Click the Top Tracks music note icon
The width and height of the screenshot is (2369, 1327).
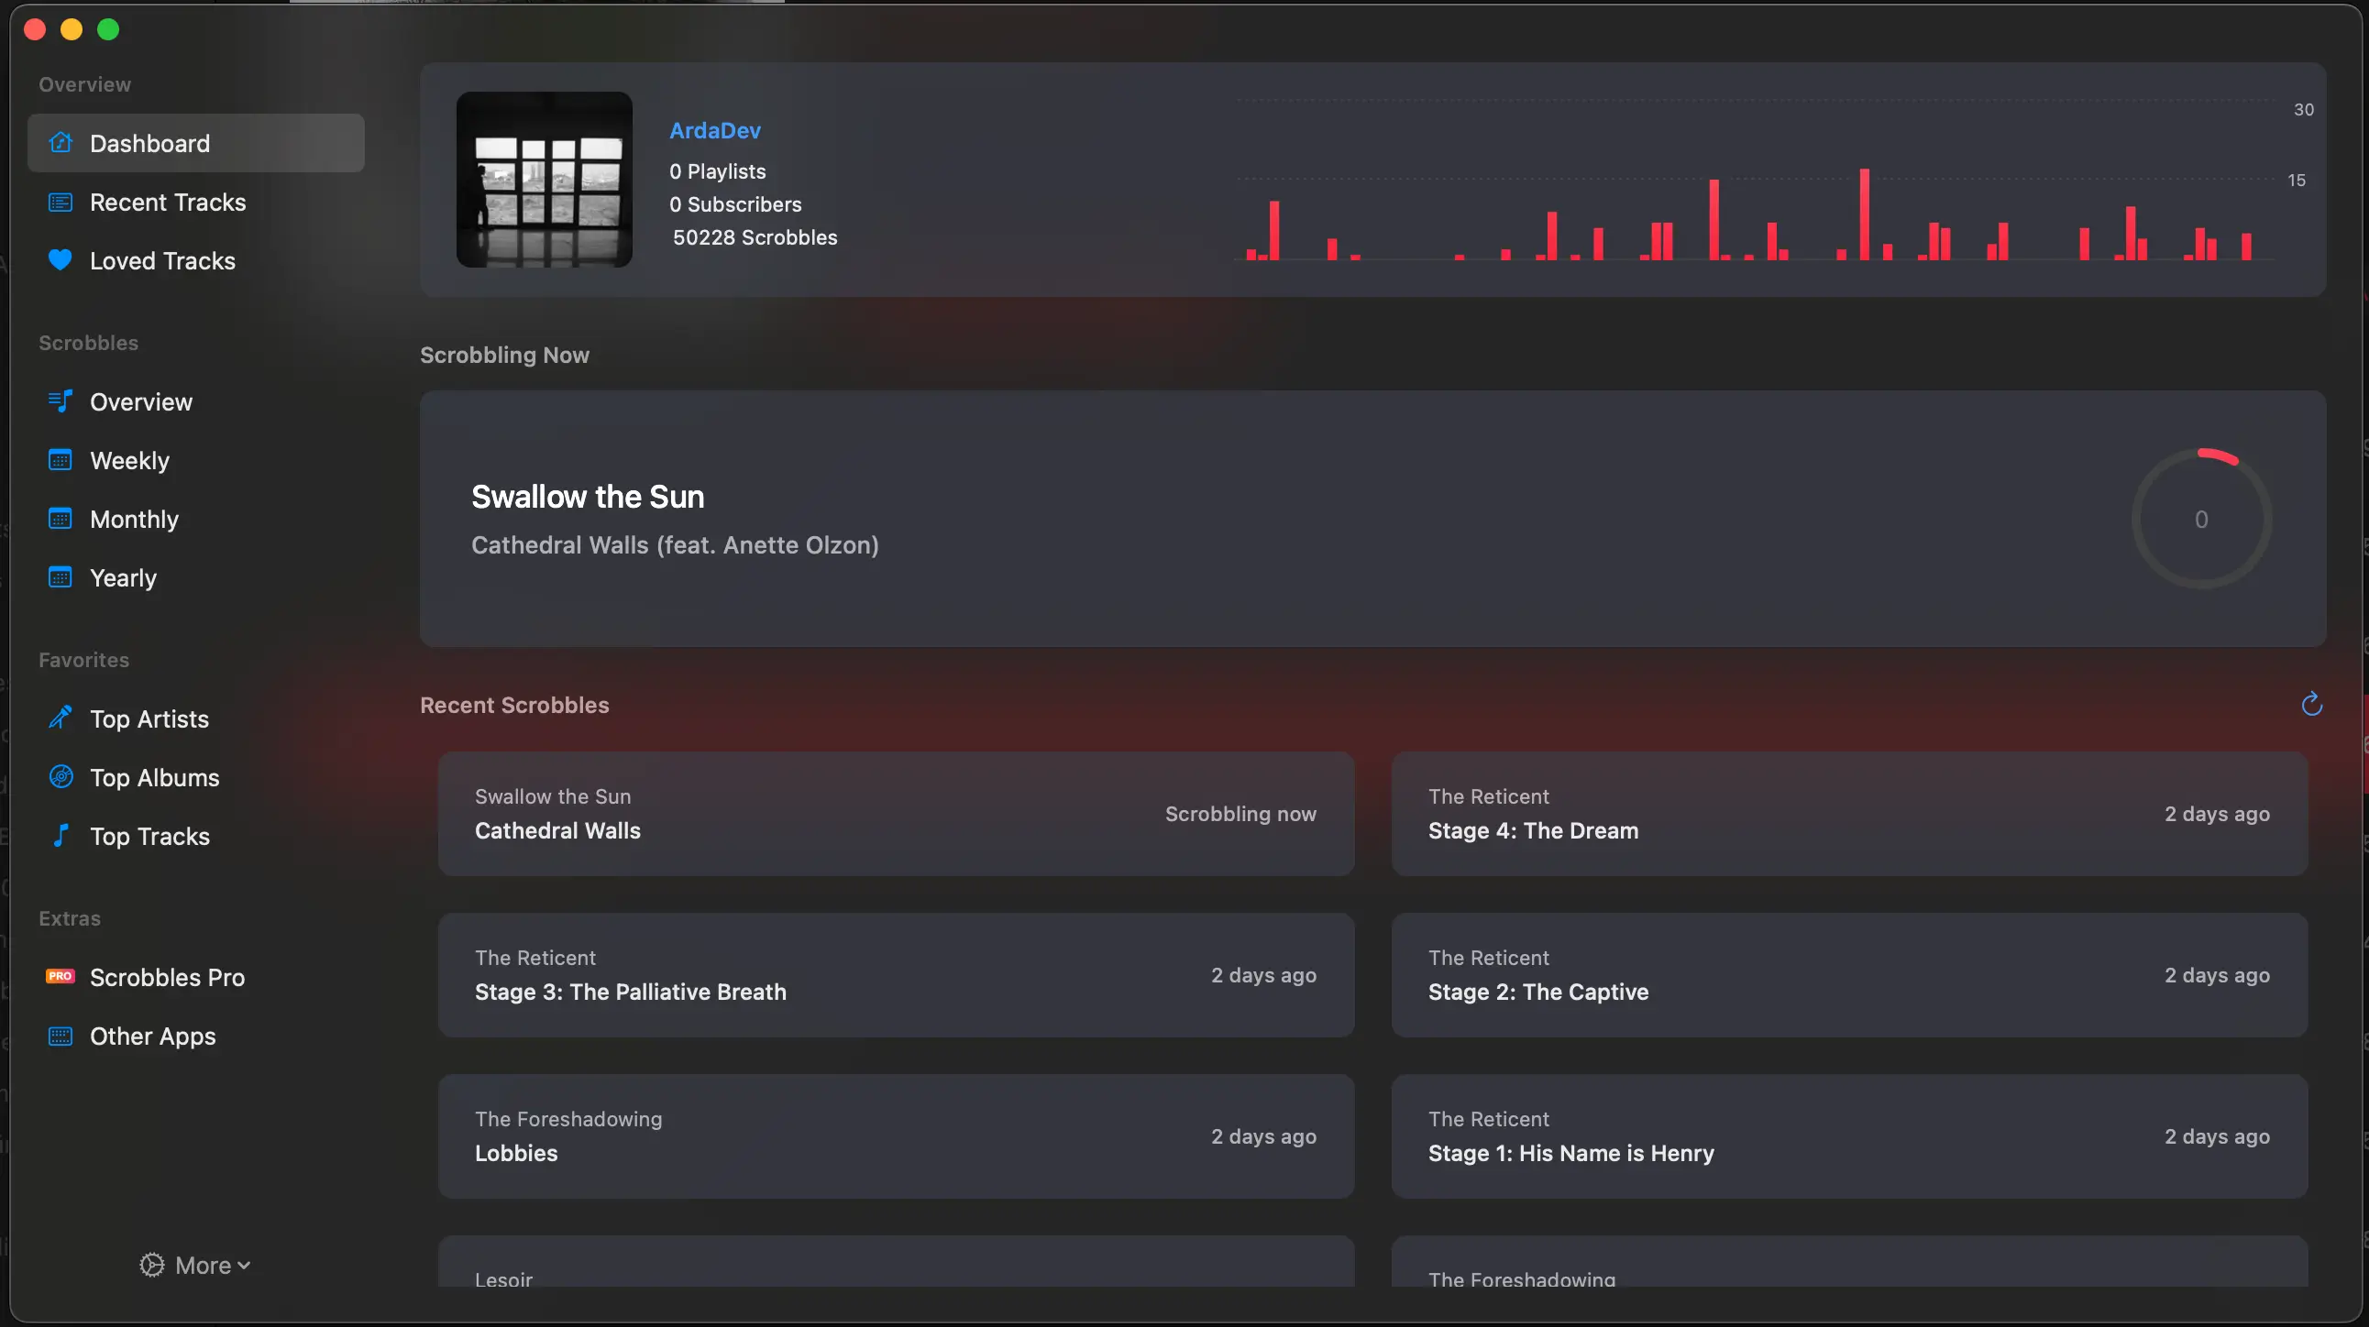(61, 837)
